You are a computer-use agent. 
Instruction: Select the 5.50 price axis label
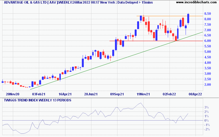(x=208, y=46)
